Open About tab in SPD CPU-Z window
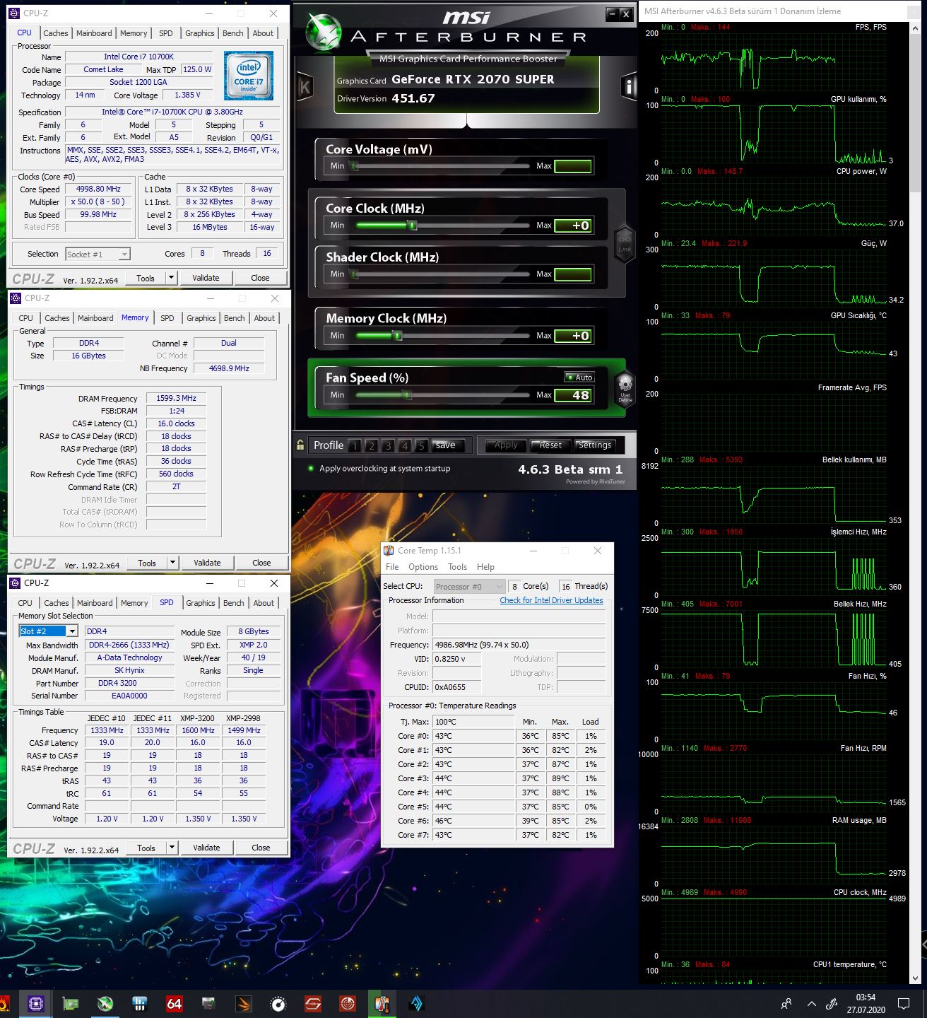927x1018 pixels. (264, 603)
